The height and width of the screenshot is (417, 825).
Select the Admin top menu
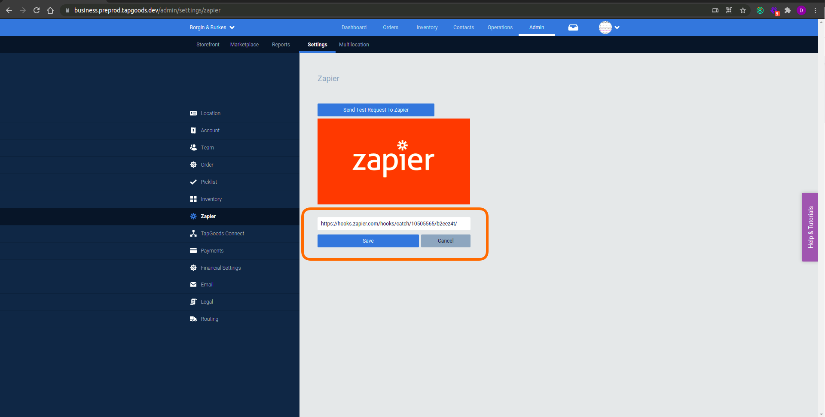537,27
